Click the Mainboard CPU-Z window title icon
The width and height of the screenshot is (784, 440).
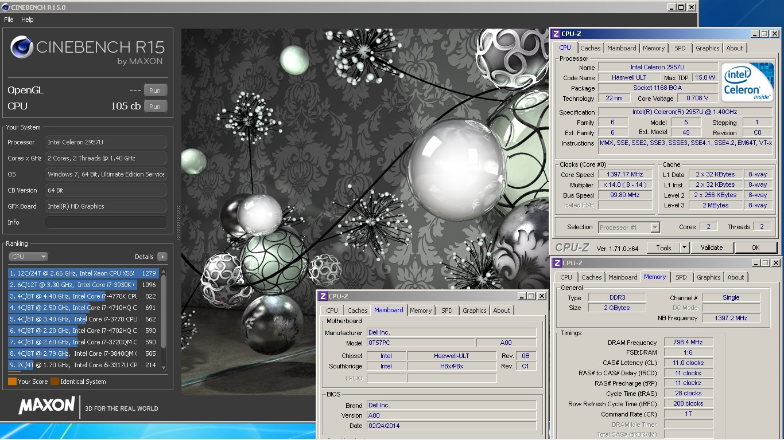pyautogui.click(x=323, y=296)
